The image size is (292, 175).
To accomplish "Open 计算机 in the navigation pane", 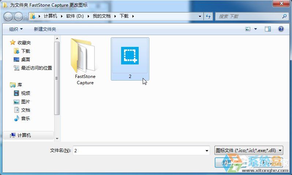I will pos(24,135).
